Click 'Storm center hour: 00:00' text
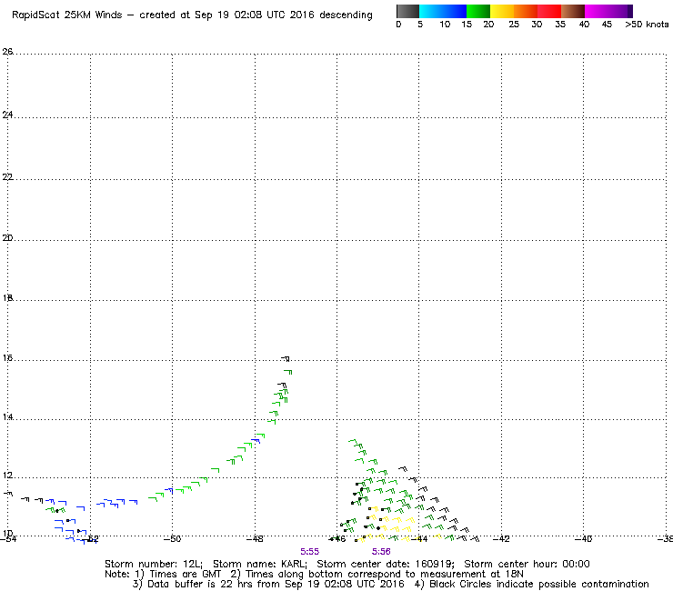Image resolution: width=673 pixels, height=591 pixels. [527, 564]
